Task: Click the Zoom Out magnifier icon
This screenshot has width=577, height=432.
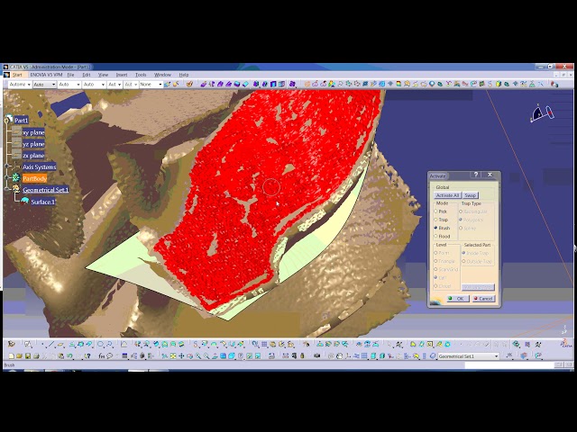Action: click(206, 356)
